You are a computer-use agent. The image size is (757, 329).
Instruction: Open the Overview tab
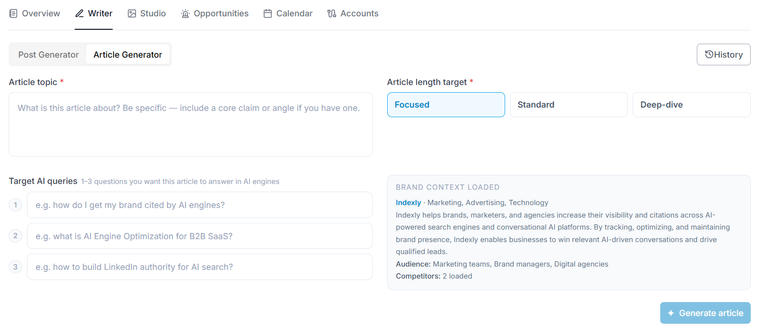click(35, 13)
